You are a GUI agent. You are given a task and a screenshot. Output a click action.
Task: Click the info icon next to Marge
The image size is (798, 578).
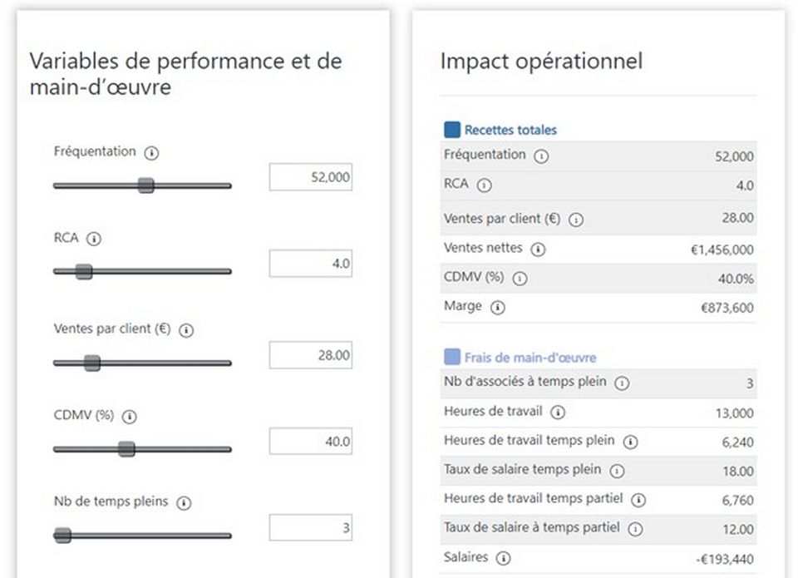(x=498, y=308)
